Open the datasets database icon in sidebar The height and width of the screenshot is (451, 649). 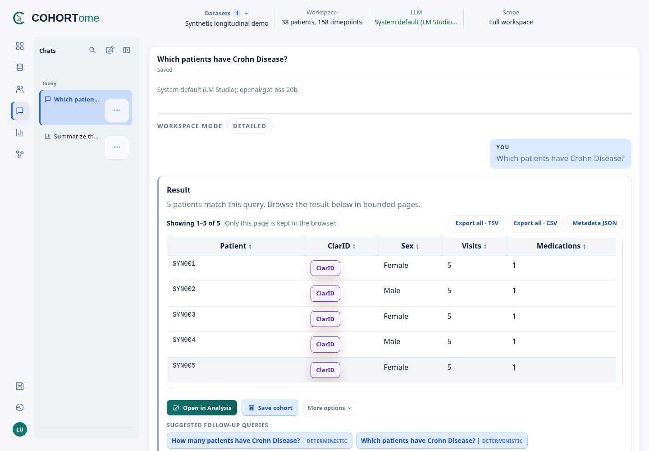[x=20, y=68]
